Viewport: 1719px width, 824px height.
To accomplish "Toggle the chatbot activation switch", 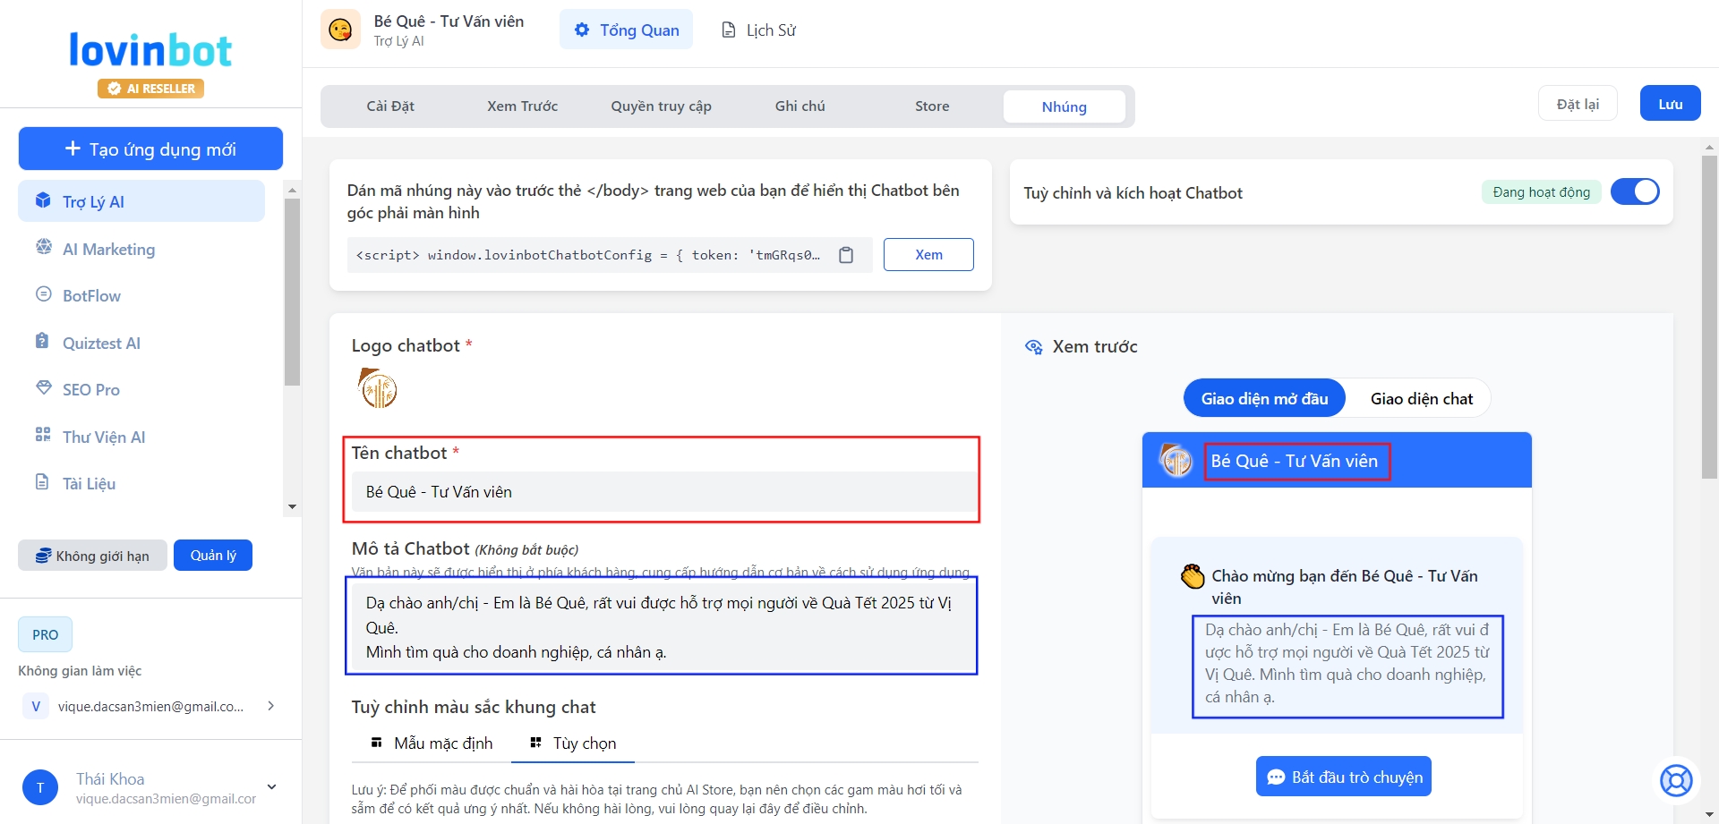I will tap(1634, 191).
